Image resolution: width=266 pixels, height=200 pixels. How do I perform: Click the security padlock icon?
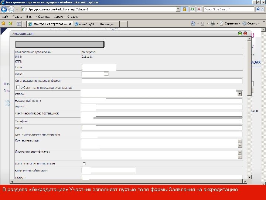point(185,9)
